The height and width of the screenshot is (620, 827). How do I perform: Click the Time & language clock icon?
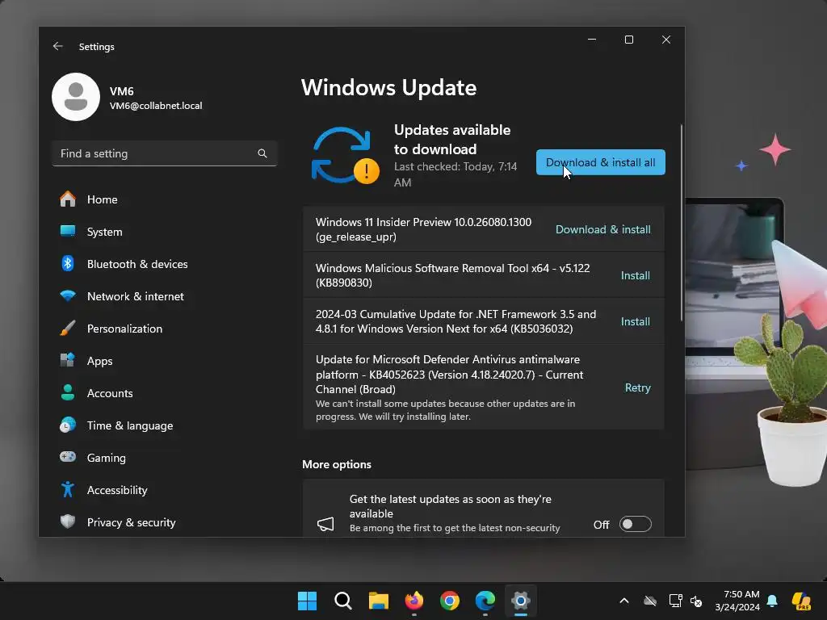[68, 425]
